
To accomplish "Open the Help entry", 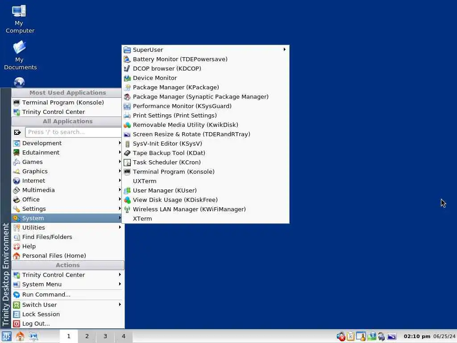I will tap(68, 247).
